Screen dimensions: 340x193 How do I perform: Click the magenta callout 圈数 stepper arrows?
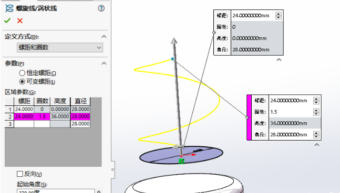point(316,112)
